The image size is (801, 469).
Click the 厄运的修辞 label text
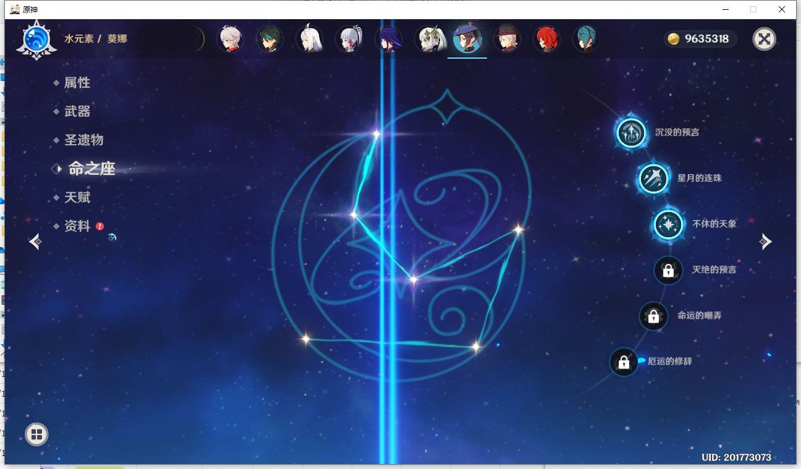pos(670,361)
